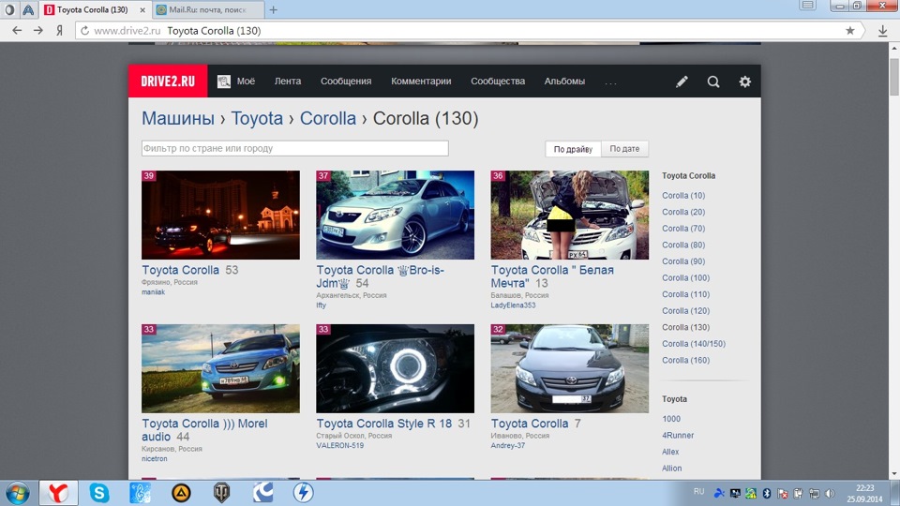Go back with browser back arrow
This screenshot has height=506, width=900.
pyautogui.click(x=17, y=30)
